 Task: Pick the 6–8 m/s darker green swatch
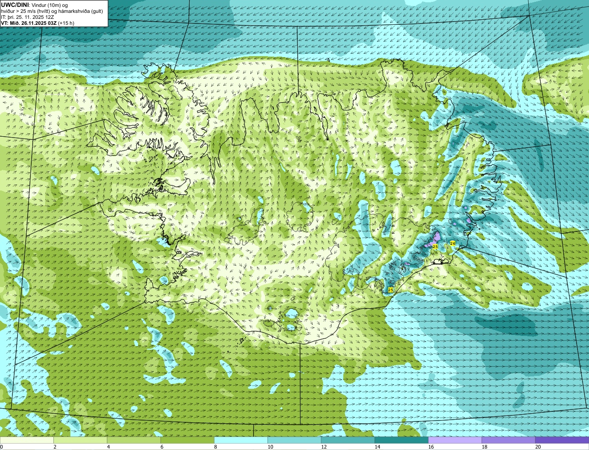coord(187,440)
